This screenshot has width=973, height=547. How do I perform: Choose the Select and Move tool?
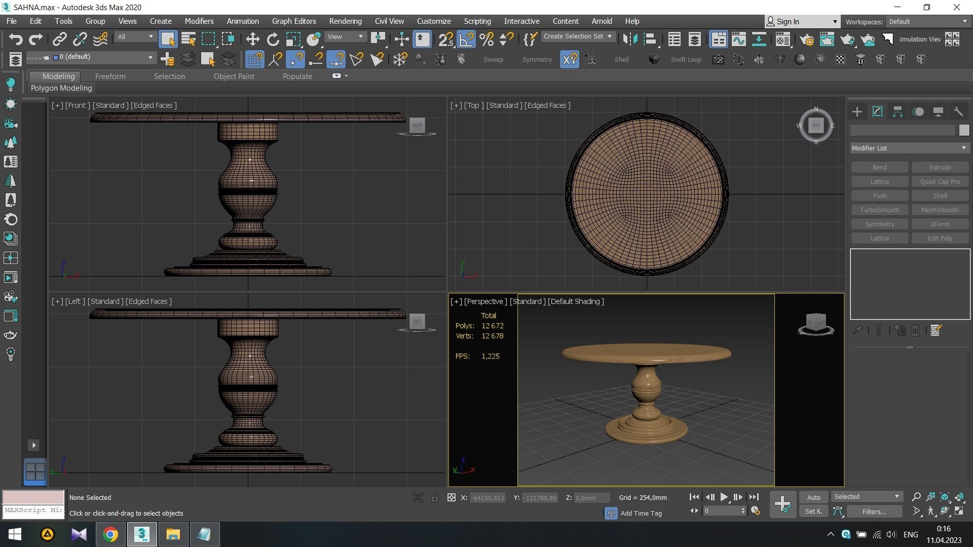(x=252, y=40)
